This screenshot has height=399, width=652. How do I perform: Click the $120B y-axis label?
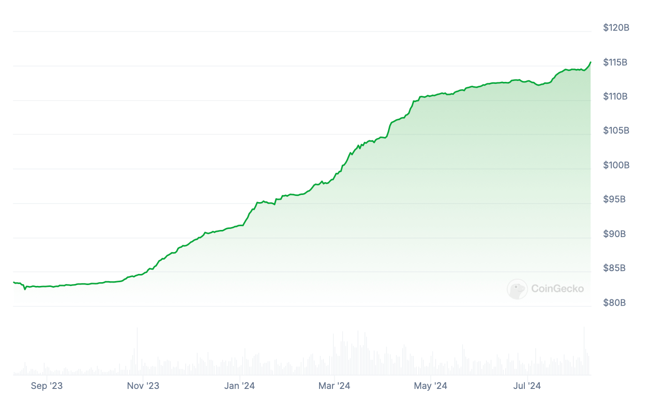(616, 28)
